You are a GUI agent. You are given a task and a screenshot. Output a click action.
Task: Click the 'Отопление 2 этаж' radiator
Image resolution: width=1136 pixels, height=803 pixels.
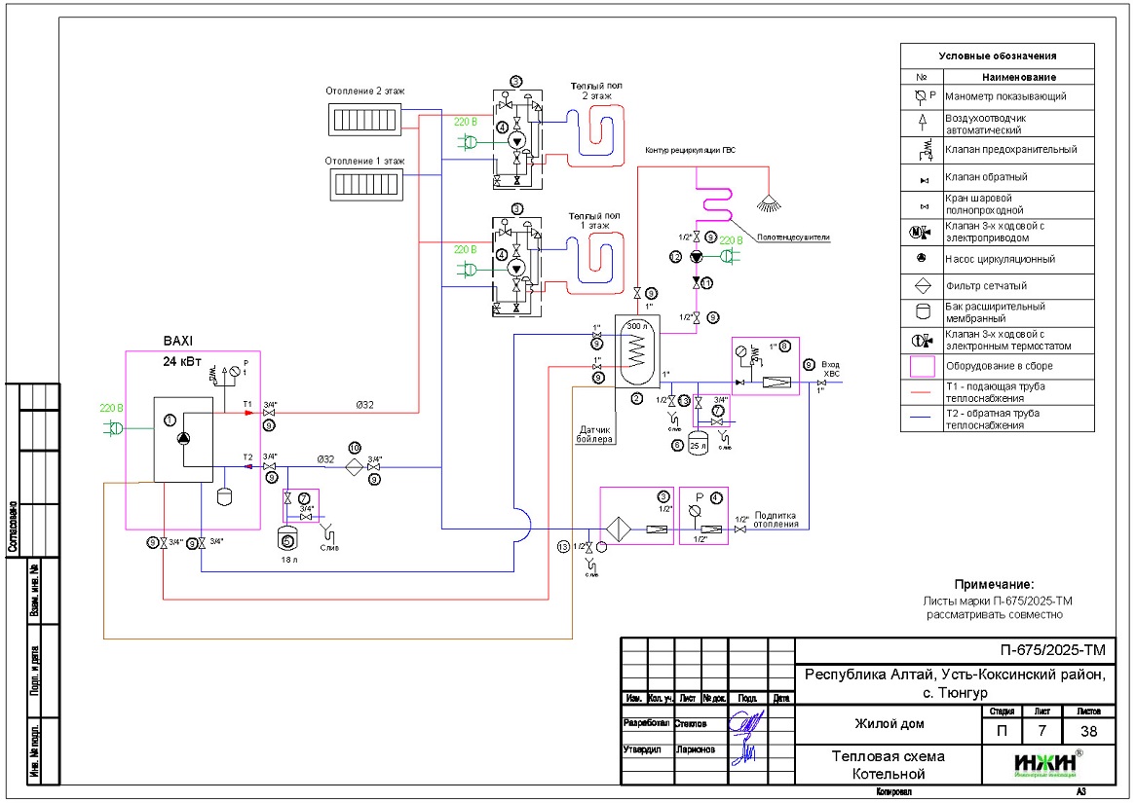pyautogui.click(x=363, y=121)
